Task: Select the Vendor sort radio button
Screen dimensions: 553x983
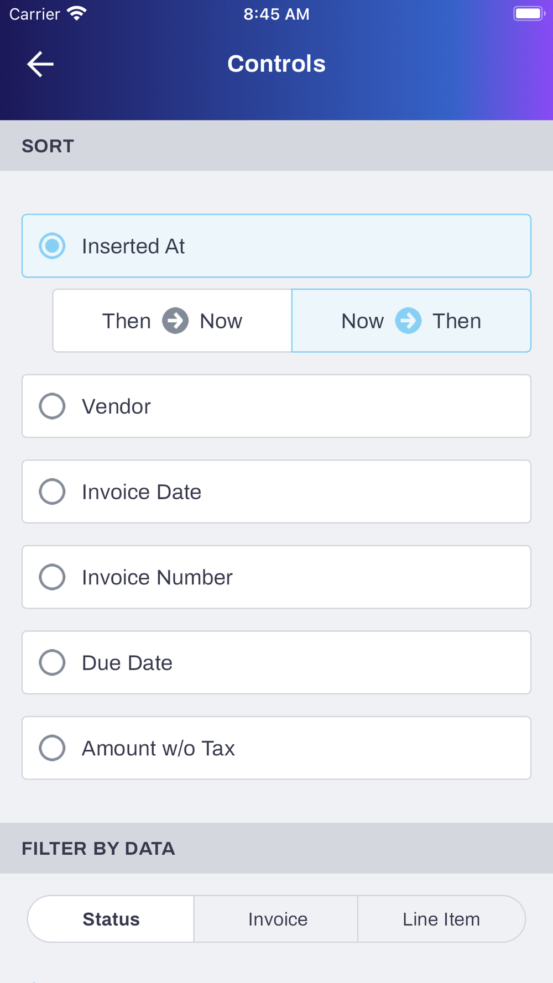Action: click(x=53, y=406)
